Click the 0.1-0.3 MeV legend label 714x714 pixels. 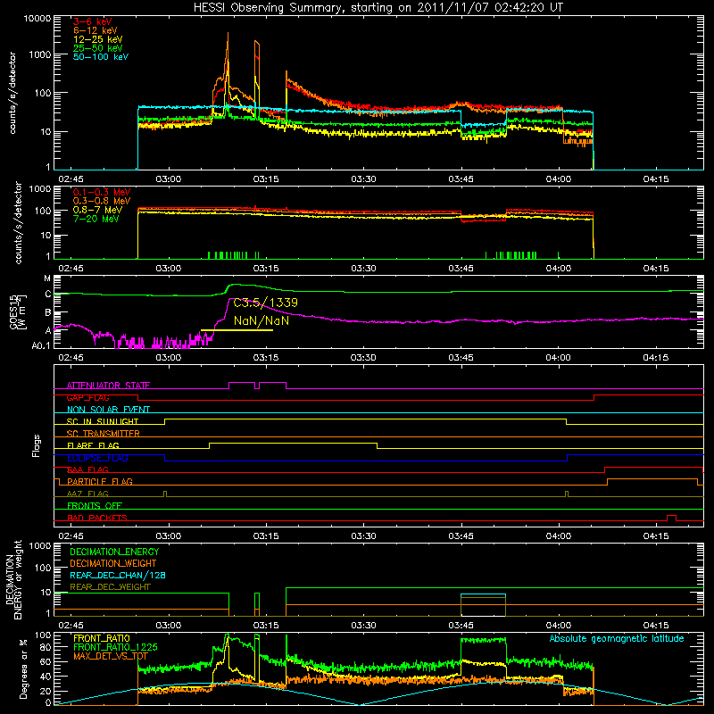pyautogui.click(x=102, y=192)
